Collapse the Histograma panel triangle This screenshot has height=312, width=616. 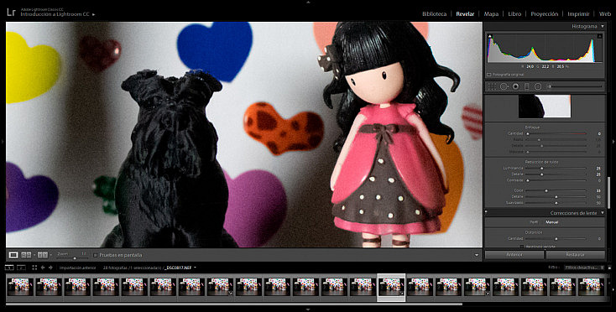603,26
